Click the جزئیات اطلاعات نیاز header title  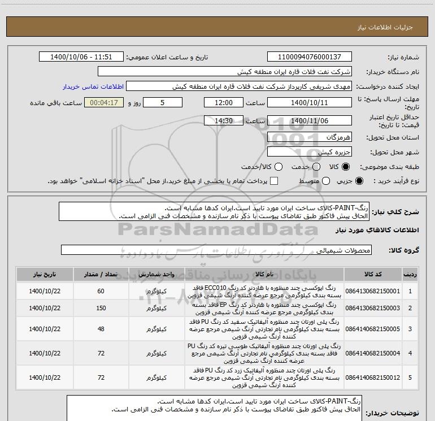385,27
